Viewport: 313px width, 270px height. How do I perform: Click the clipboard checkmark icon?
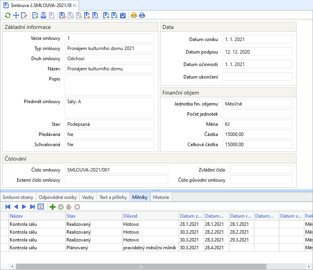click(x=123, y=16)
